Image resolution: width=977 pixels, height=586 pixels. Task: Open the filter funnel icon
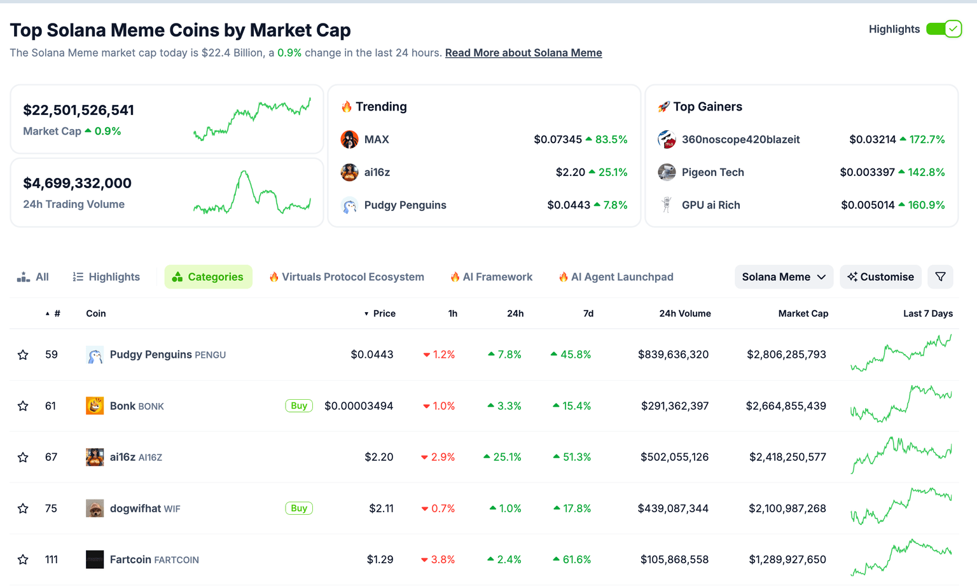point(940,276)
